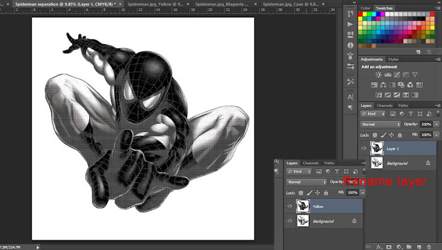Open Opacity slider arrow in Layer 1 panel
The image size is (442, 250).
tap(436, 124)
